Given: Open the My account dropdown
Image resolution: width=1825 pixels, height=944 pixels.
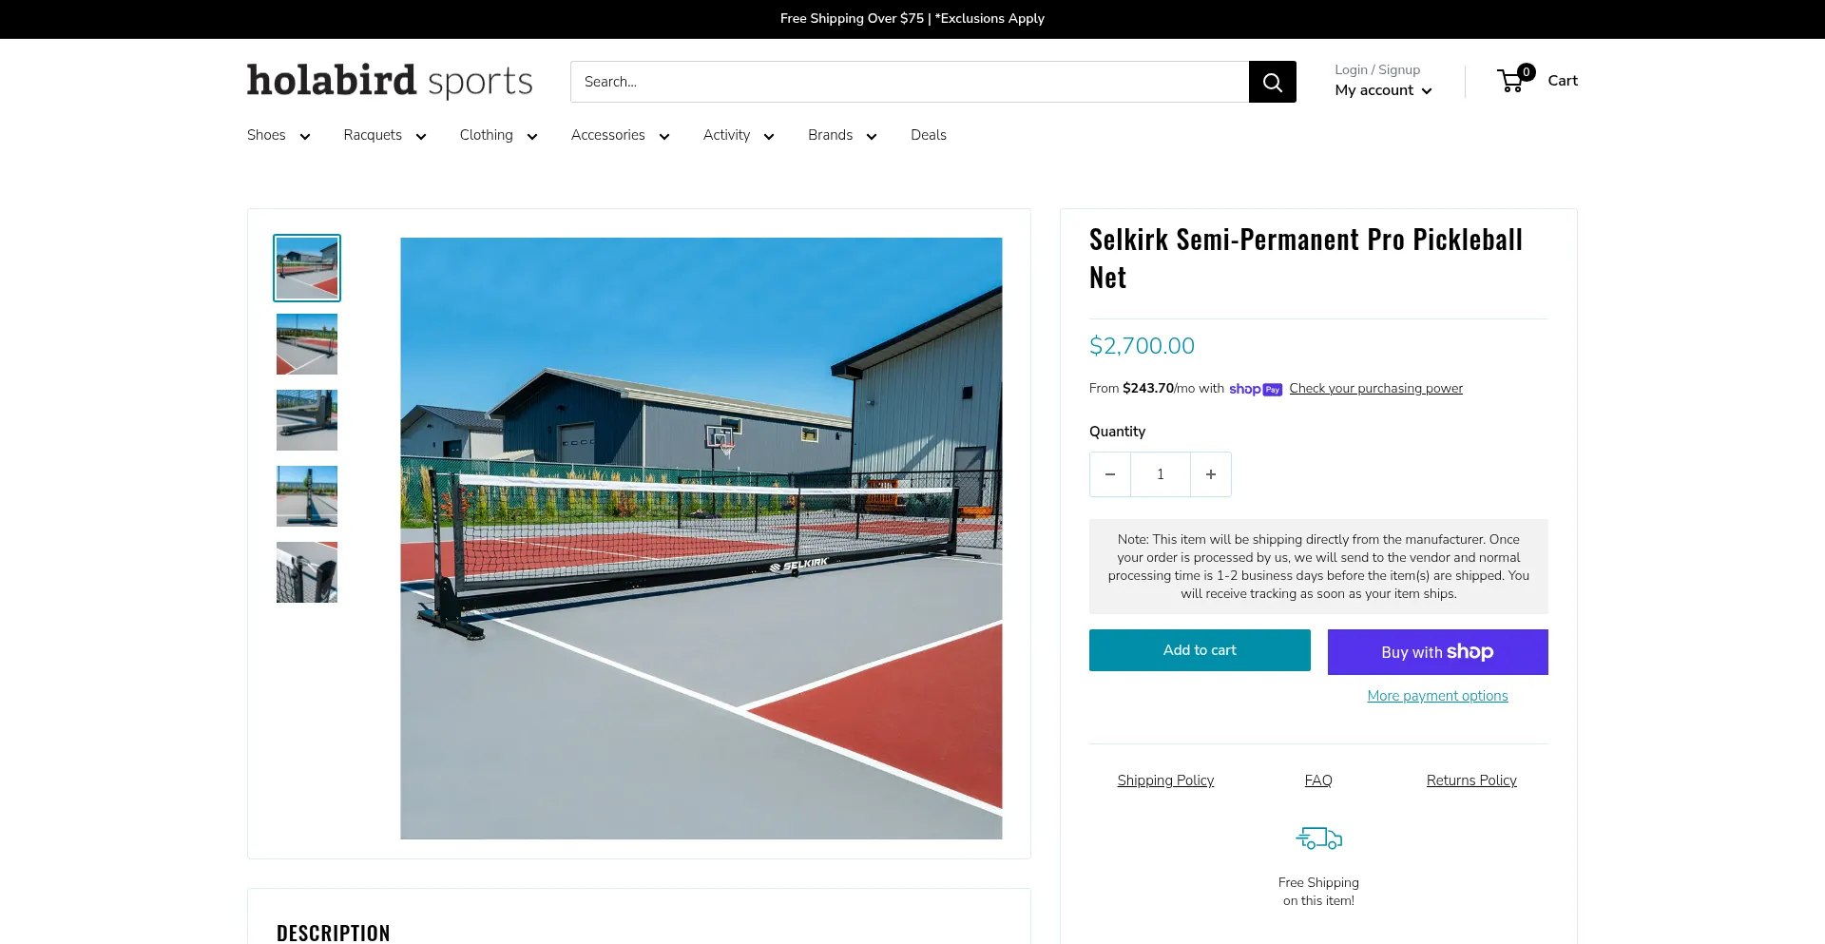Looking at the screenshot, I should pos(1383,90).
